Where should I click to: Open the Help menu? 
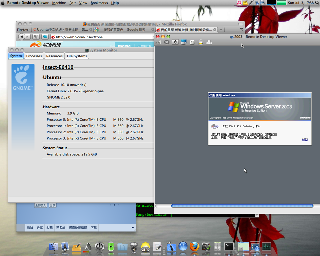(x=115, y=3)
